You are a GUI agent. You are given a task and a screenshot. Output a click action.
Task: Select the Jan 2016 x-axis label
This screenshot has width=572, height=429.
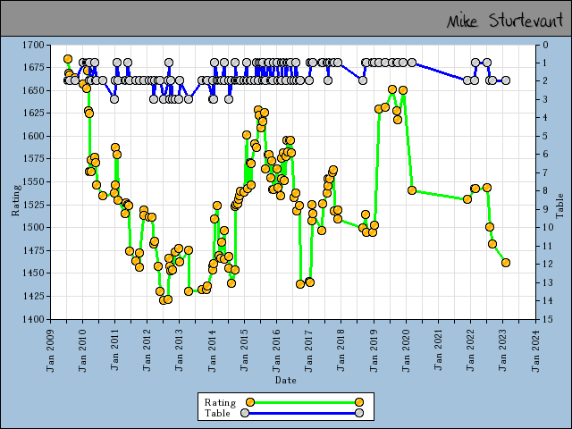(x=277, y=342)
